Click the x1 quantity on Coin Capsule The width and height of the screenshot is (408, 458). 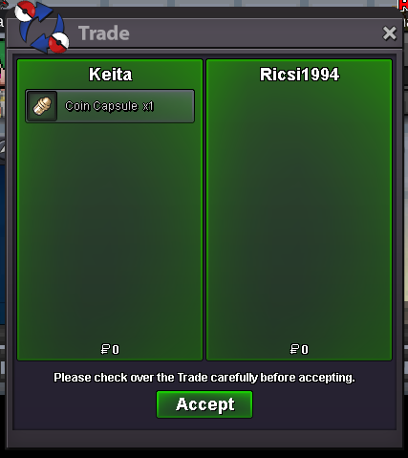[x=148, y=106]
